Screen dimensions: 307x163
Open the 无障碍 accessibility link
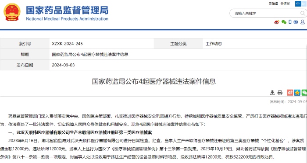(273, 3)
